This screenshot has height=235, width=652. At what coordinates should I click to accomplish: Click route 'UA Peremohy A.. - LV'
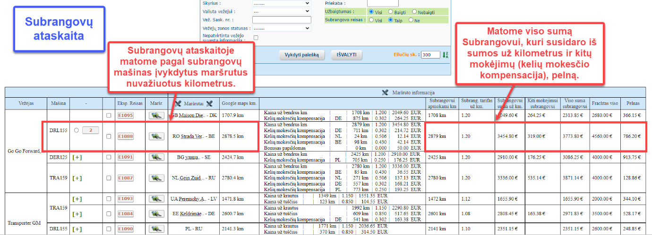(194, 199)
